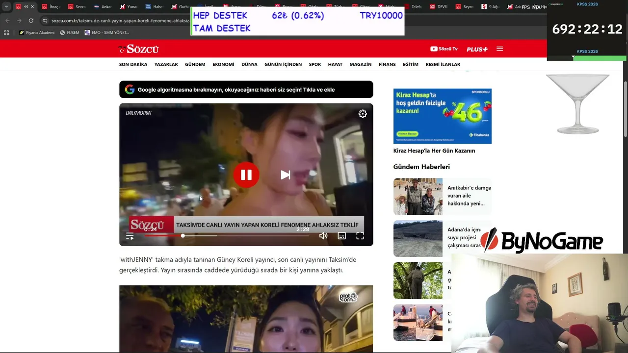Open the PLUS+ subscription link

coord(477,49)
